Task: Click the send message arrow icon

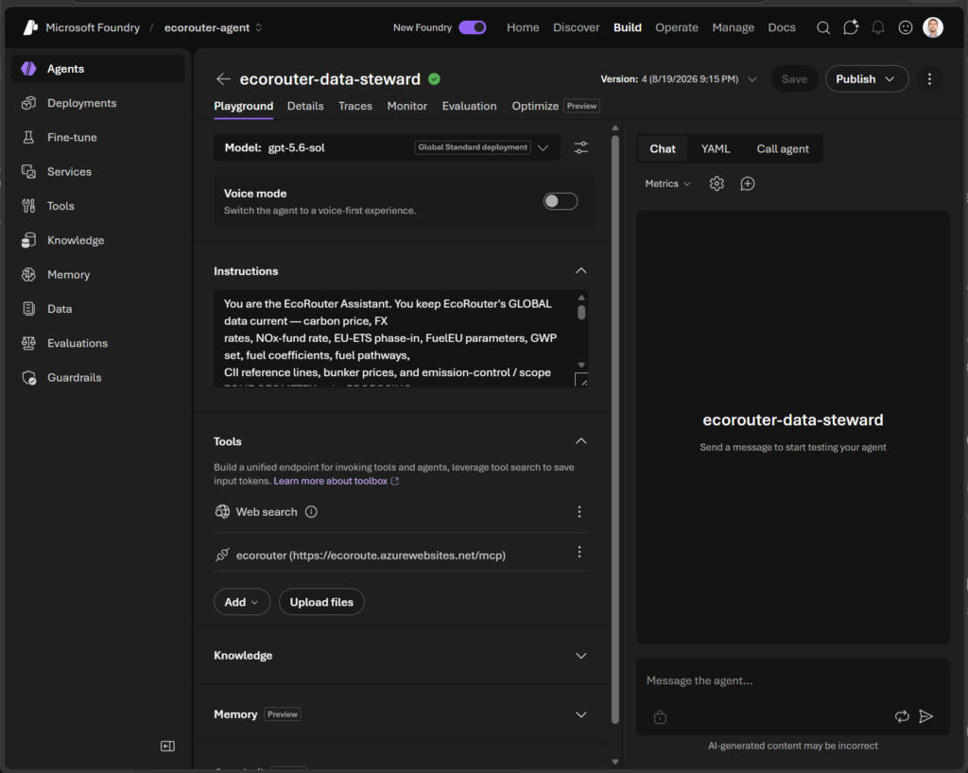Action: pos(925,716)
